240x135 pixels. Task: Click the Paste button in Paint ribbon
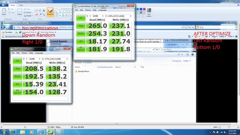(x=4, y=12)
